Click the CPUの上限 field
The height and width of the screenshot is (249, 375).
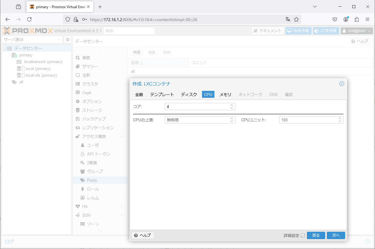[197, 120]
